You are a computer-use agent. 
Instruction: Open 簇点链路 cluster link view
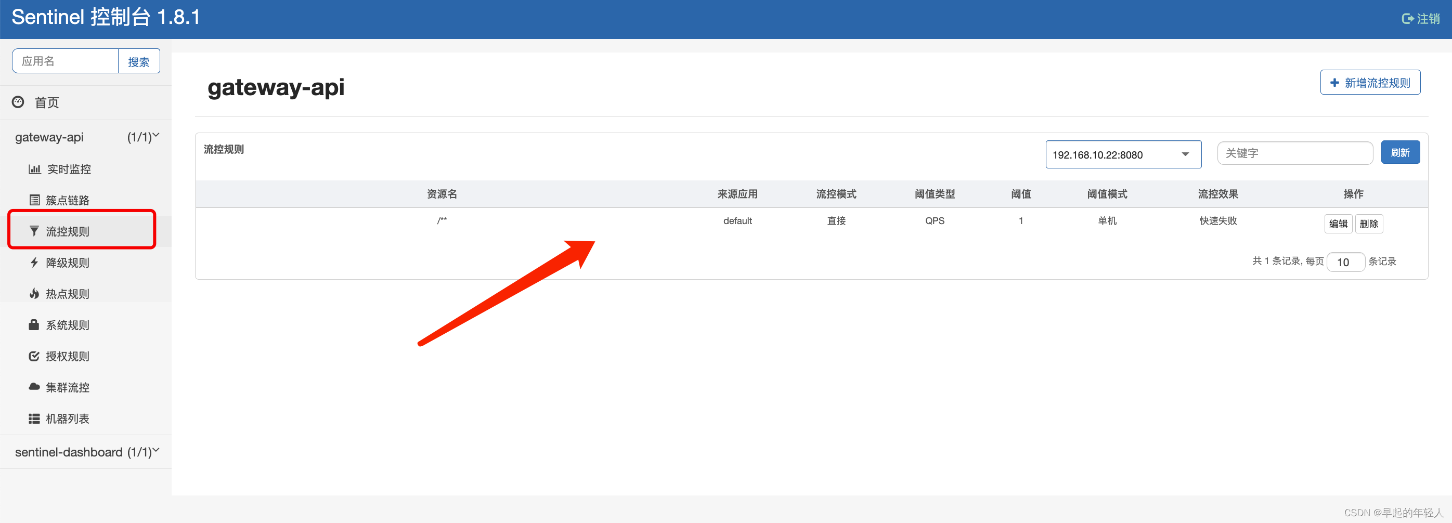coord(34,200)
